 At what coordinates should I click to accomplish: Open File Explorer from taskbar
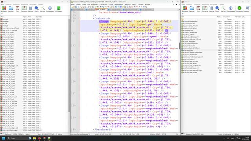click(x=35, y=138)
